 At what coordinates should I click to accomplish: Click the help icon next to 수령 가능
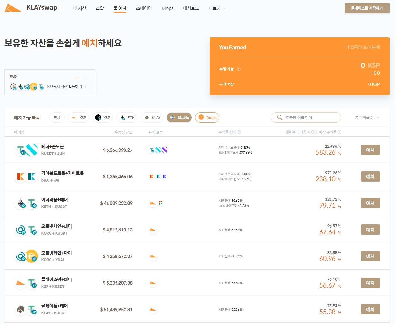238,69
